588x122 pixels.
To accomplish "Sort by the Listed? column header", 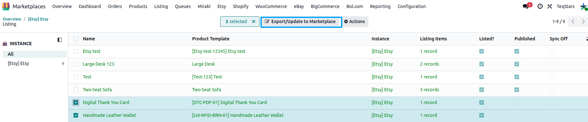I will pos(486,39).
